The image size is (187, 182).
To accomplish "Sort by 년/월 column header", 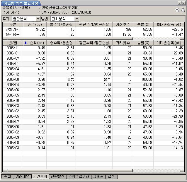I will [13, 43].
